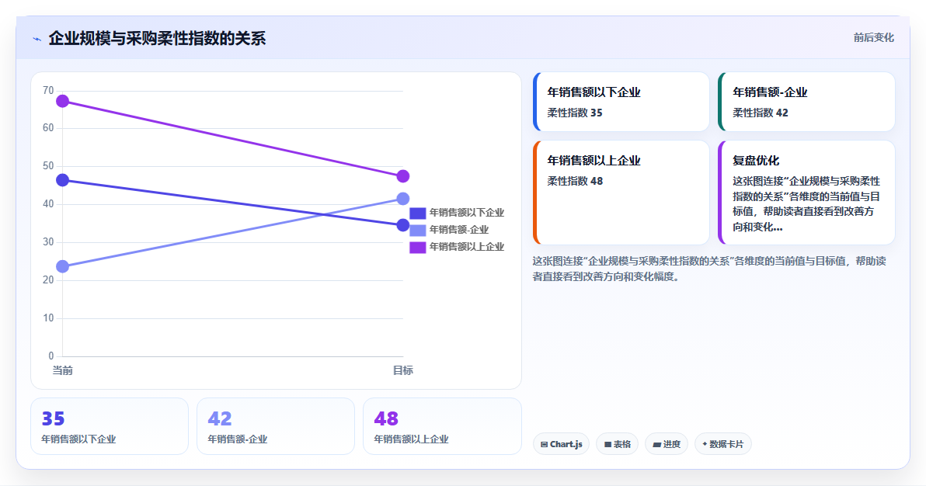Select the 进度 tag chip
926x486 pixels.
point(667,444)
